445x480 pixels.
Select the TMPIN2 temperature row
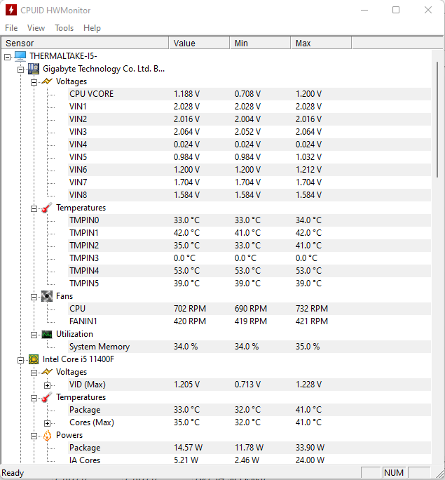pos(249,246)
